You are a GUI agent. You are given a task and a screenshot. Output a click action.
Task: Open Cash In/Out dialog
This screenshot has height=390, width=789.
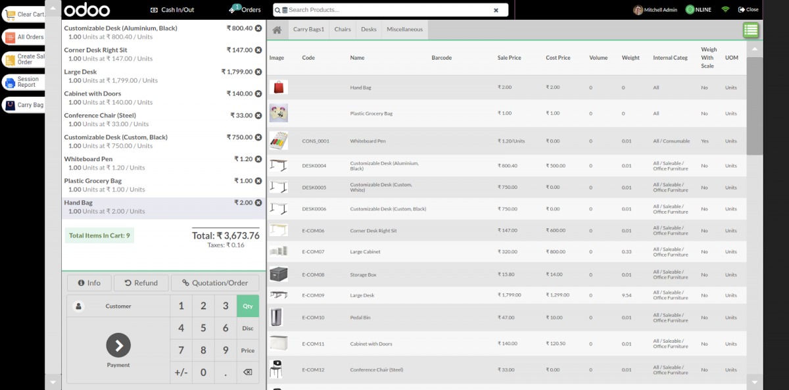pyautogui.click(x=172, y=10)
